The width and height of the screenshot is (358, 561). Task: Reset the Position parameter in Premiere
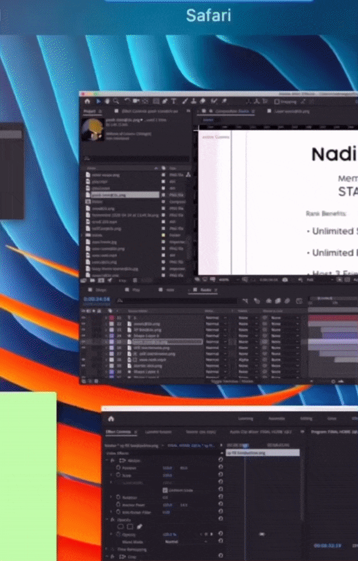click(220, 468)
